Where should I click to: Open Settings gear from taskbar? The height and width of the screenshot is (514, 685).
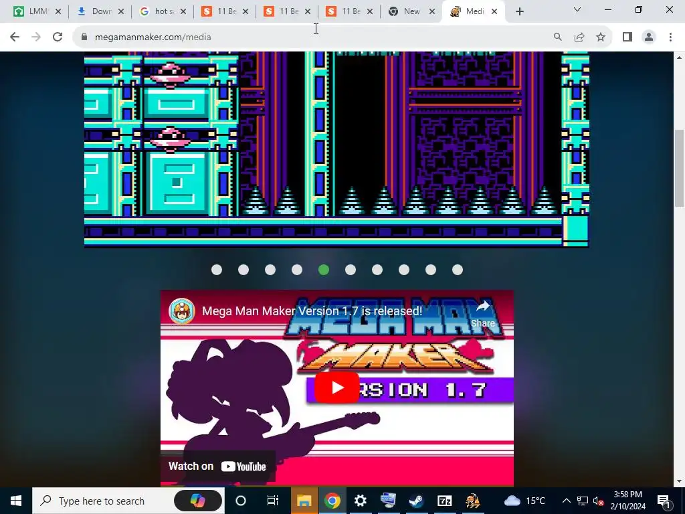coord(360,501)
